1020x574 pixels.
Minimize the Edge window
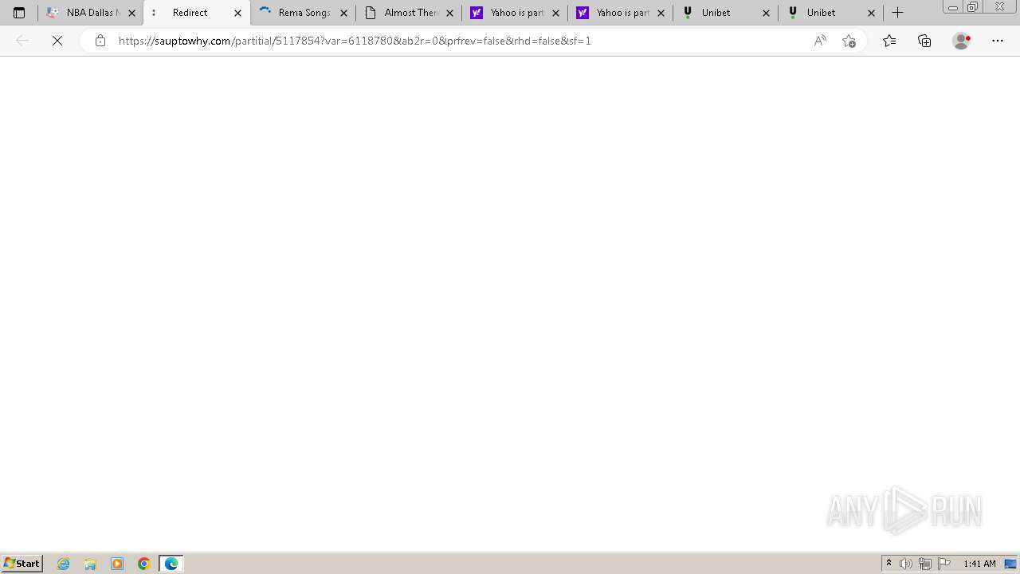click(953, 7)
